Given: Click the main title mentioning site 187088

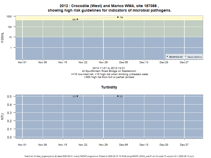Looking at the screenshot, I should tap(109, 6).
